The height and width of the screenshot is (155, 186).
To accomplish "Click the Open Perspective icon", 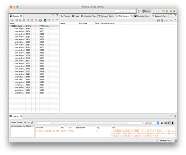I will pos(139,11).
